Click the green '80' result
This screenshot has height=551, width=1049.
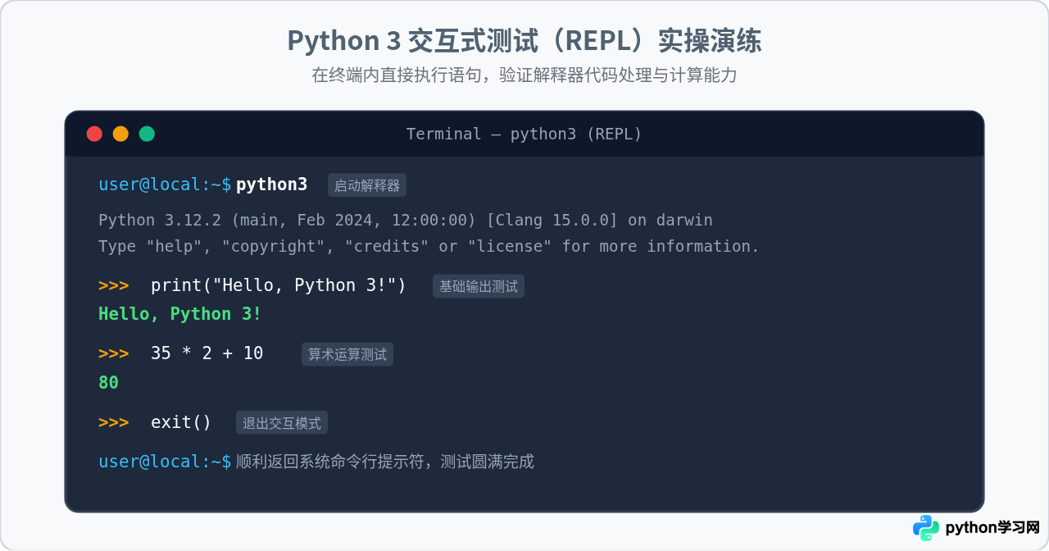(x=108, y=383)
